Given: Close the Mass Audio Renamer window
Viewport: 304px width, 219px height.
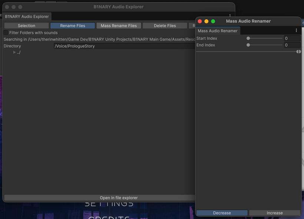Looking at the screenshot, I should click(200, 21).
